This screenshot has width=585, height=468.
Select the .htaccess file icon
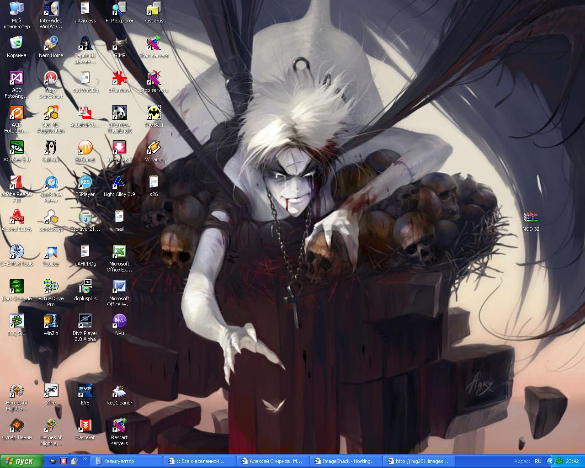coord(85,12)
